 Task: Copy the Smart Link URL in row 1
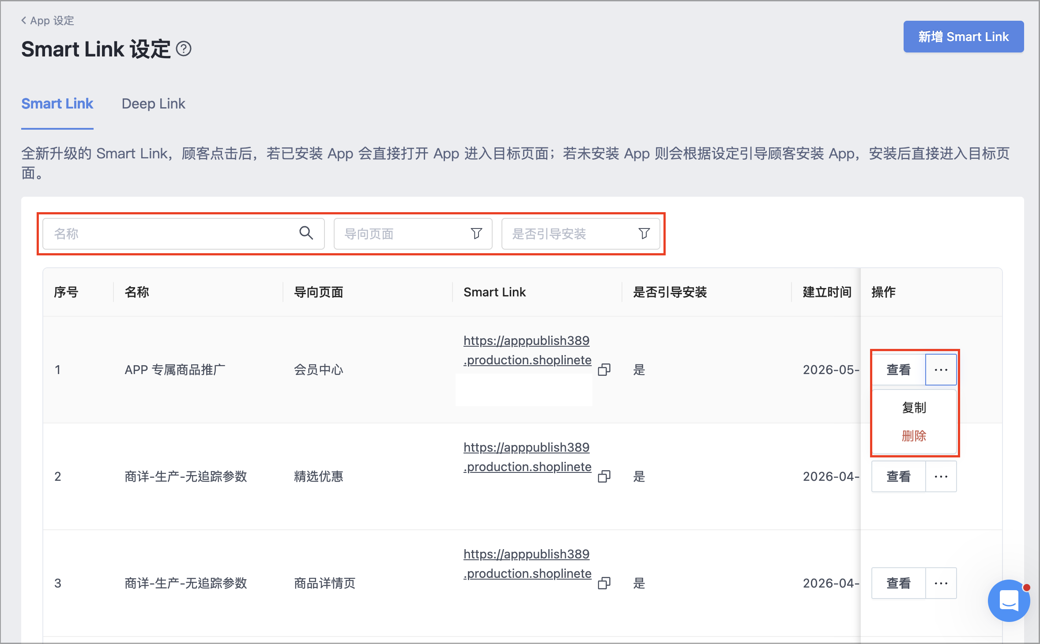pos(604,369)
